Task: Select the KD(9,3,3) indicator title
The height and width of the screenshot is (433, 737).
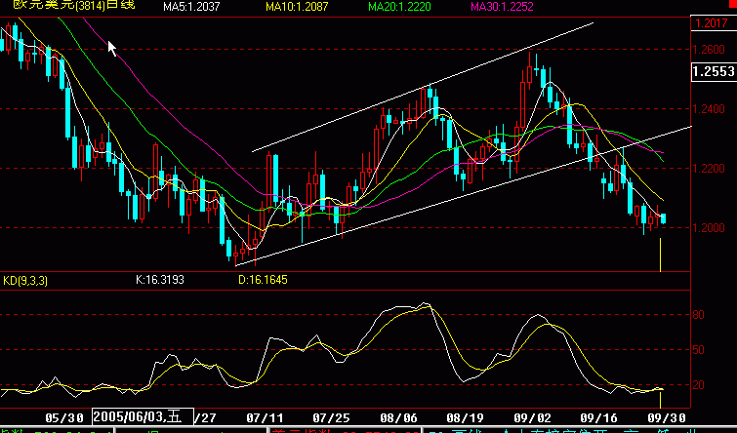Action: click(x=25, y=281)
